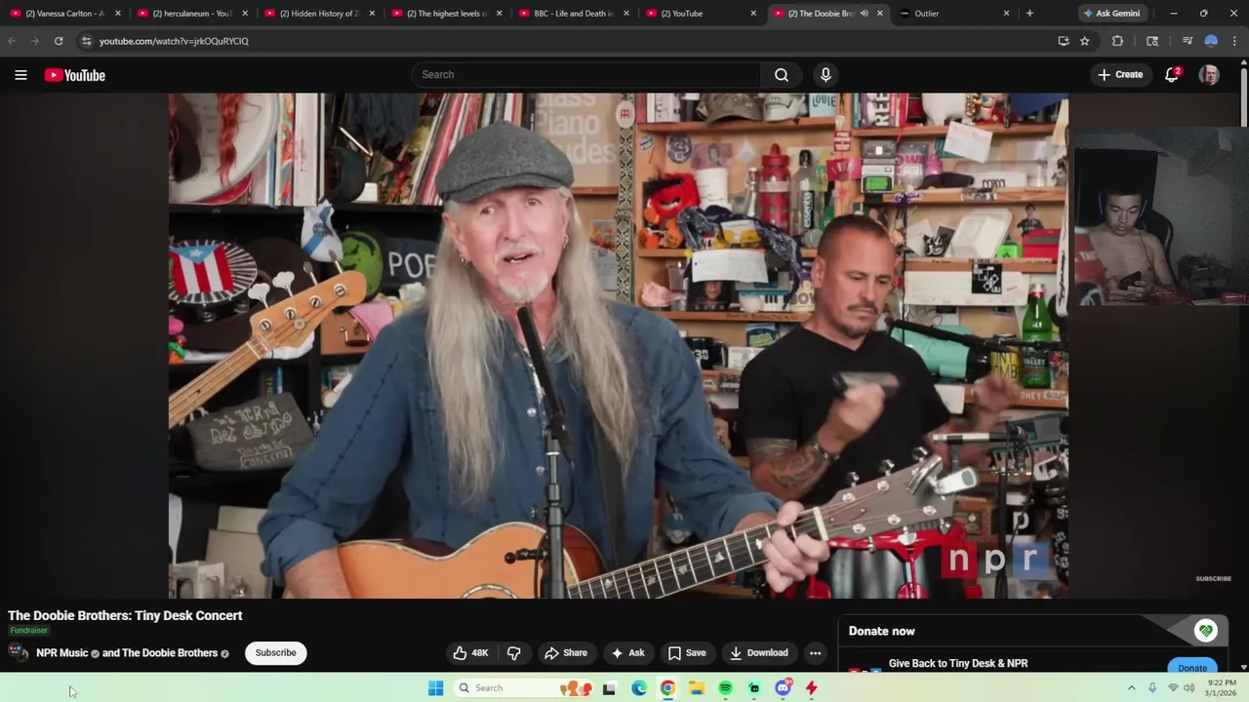The height and width of the screenshot is (702, 1249).
Task: Open Discord from the taskbar
Action: [783, 688]
